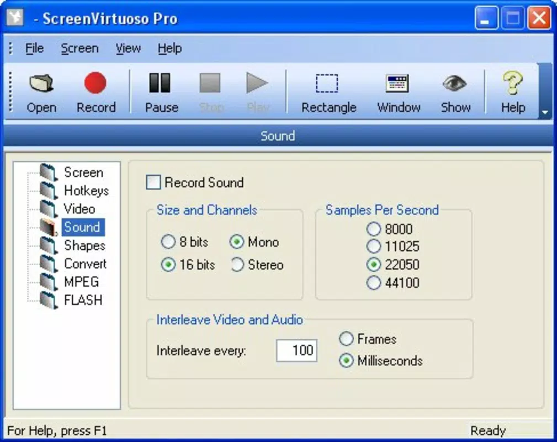Select the 8 bits radio option

[x=168, y=242]
